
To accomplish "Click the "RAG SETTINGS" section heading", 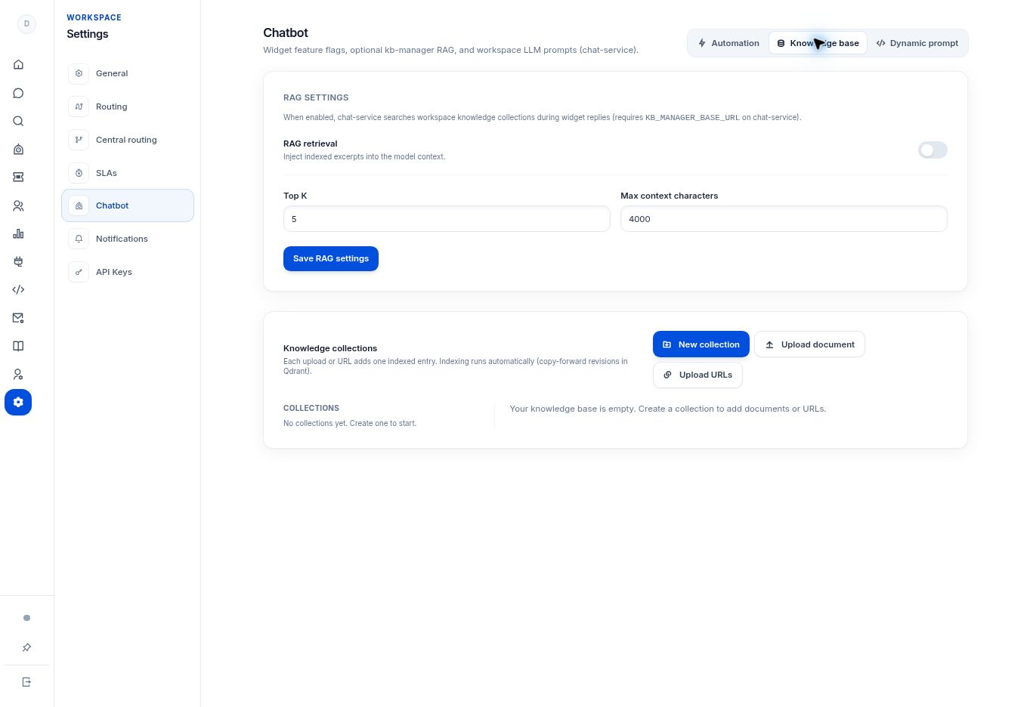I will tap(316, 97).
